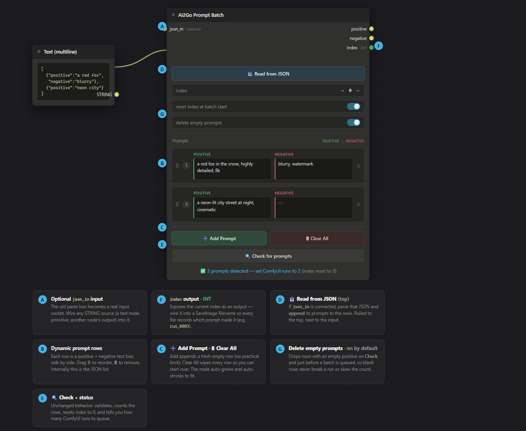Viewport: 526px width, 431px height.
Task: Click the 'Prompts' section label
Action: [180, 141]
